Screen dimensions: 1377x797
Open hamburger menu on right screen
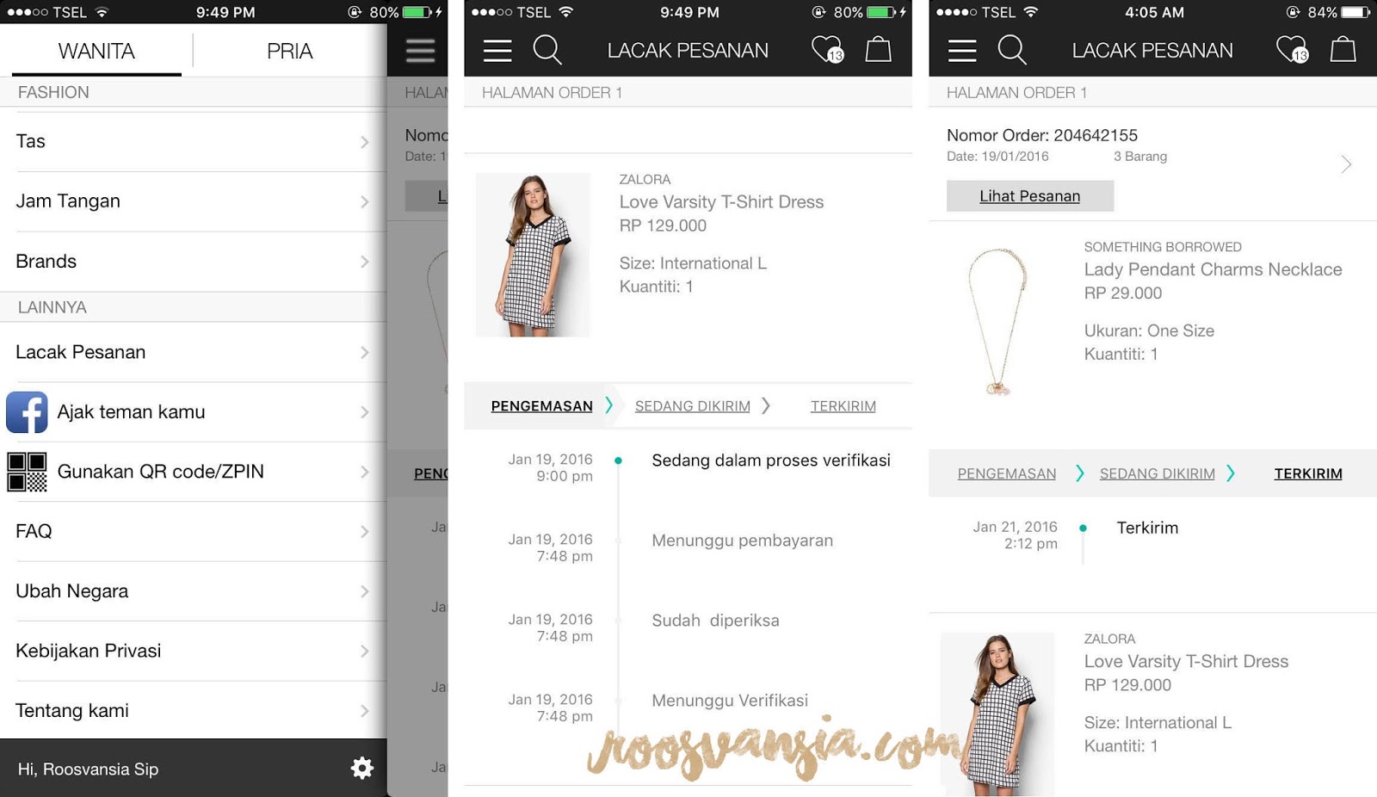pyautogui.click(x=962, y=51)
